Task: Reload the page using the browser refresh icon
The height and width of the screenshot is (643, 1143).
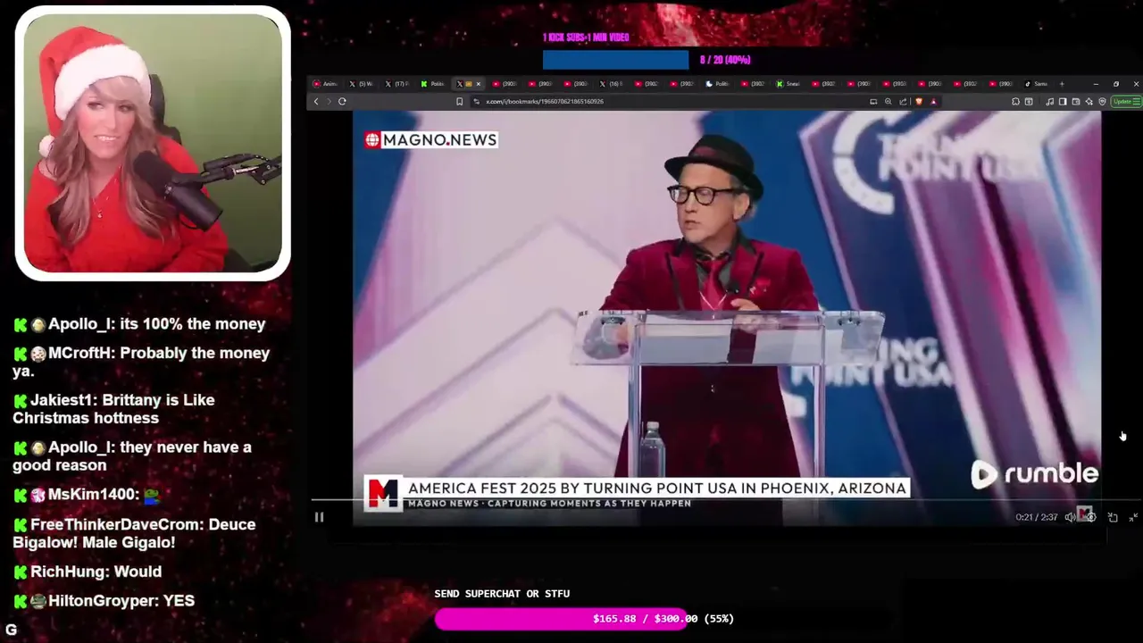Action: (342, 102)
